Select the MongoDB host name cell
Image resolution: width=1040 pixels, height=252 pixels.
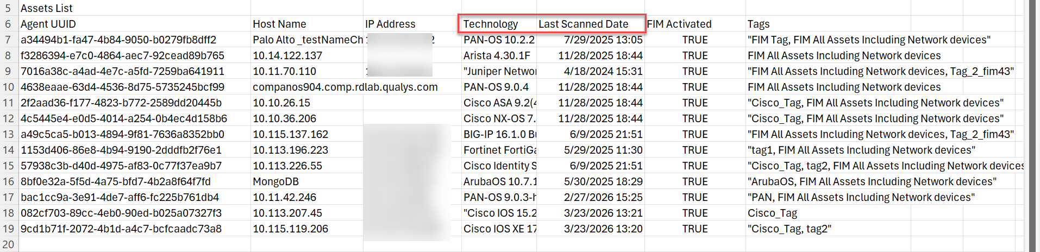(276, 181)
